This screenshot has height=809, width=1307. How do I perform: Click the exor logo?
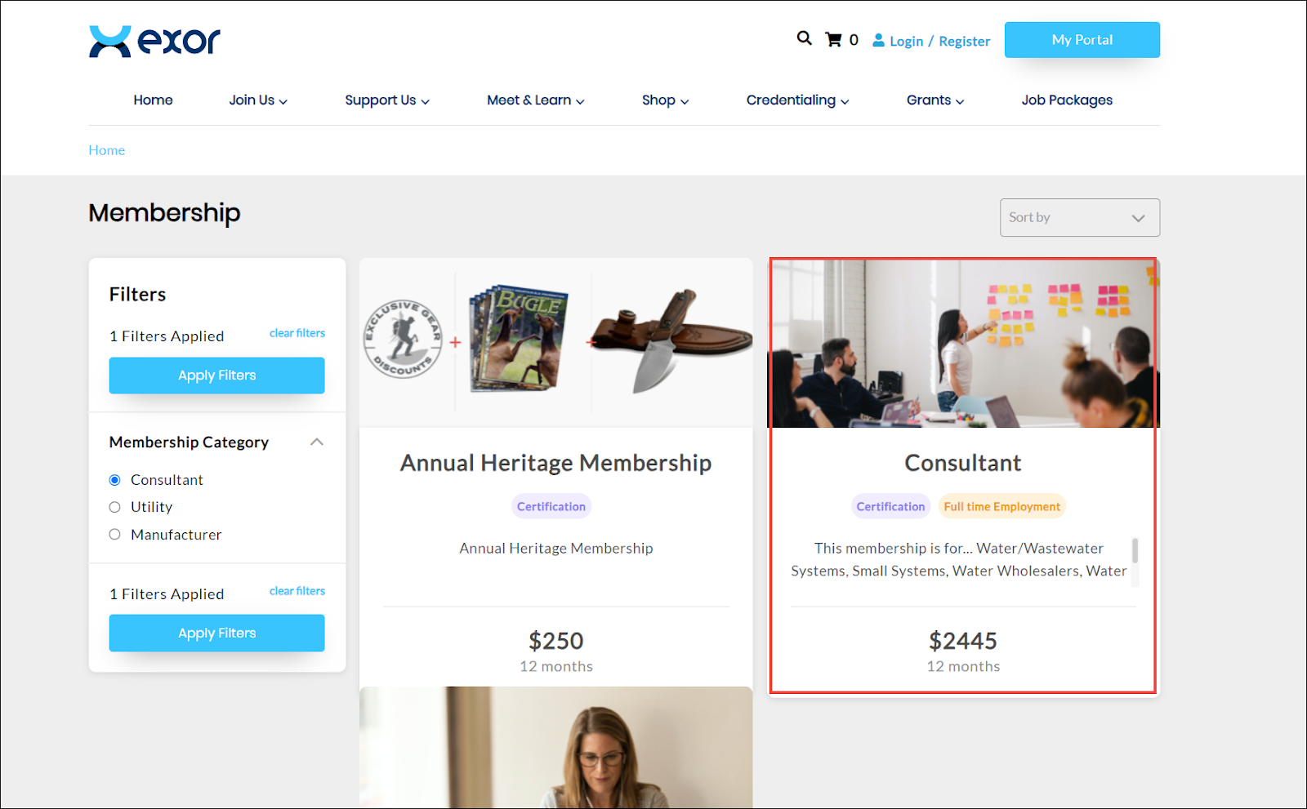pos(155,41)
